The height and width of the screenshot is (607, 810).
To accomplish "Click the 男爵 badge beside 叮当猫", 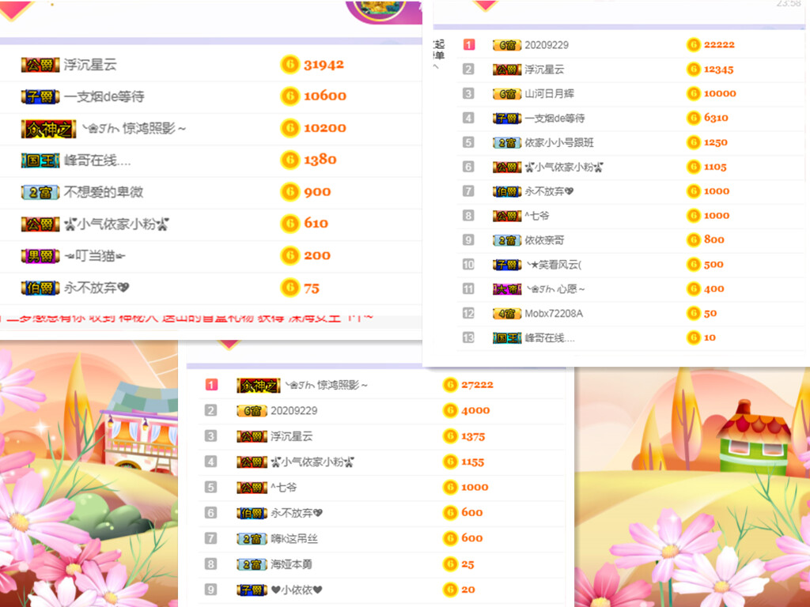I will click(x=40, y=256).
